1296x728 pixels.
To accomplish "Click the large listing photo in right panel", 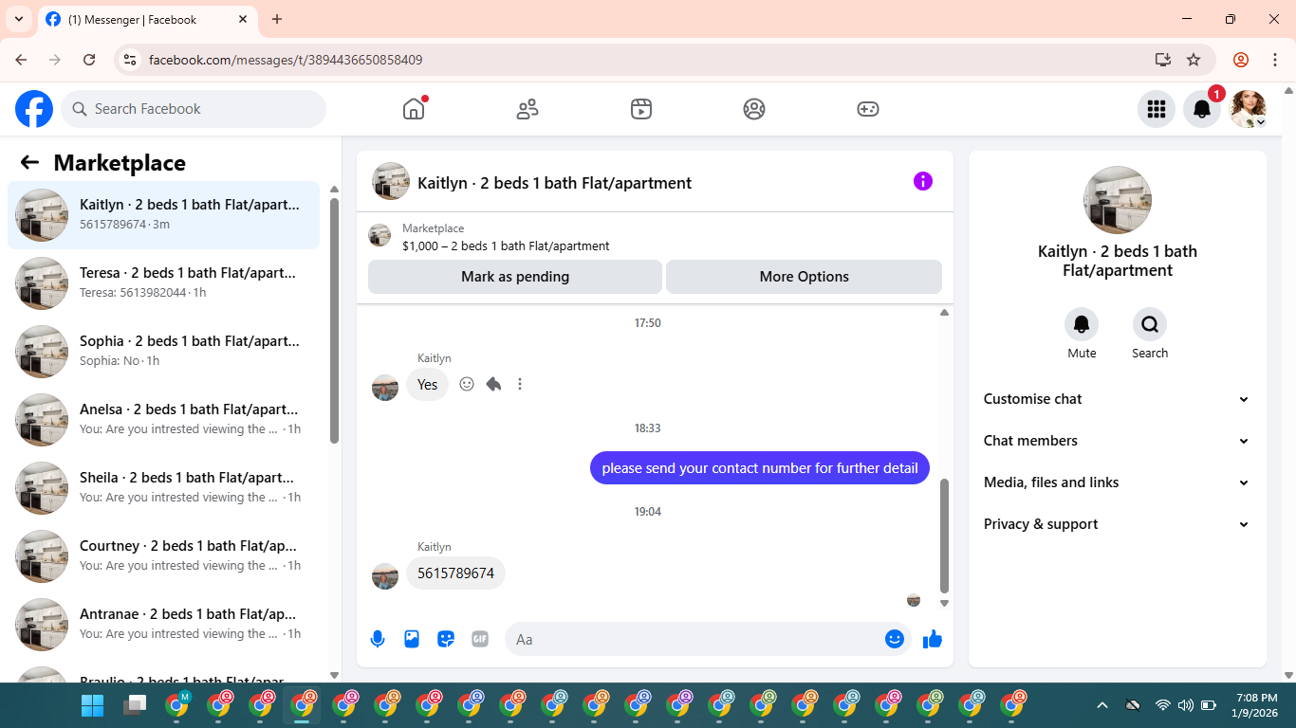I will pyautogui.click(x=1118, y=200).
